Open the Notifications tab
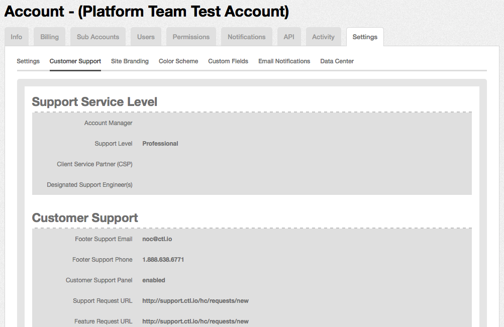This screenshot has height=327, width=504. click(247, 36)
